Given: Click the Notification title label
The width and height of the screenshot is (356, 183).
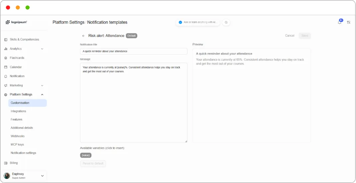Looking at the screenshot, I should click(x=88, y=45).
